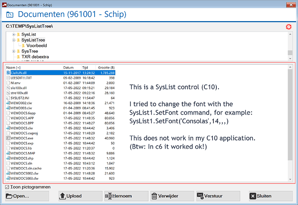
Task: Click the Verwijder delete button
Action: point(172,196)
